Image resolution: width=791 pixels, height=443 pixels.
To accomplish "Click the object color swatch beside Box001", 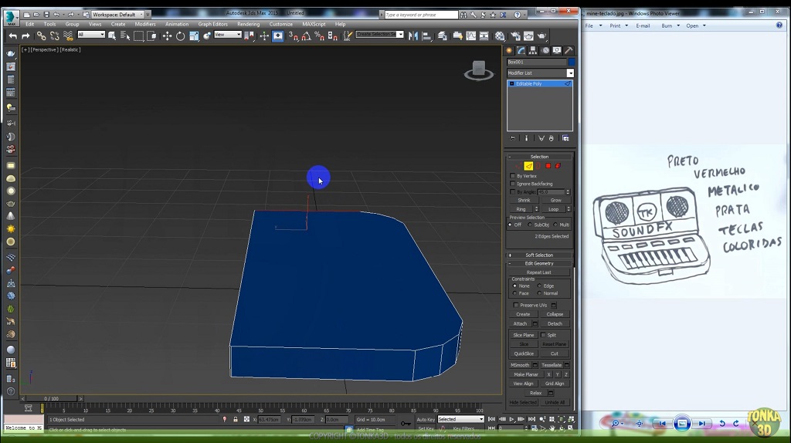I will (572, 62).
